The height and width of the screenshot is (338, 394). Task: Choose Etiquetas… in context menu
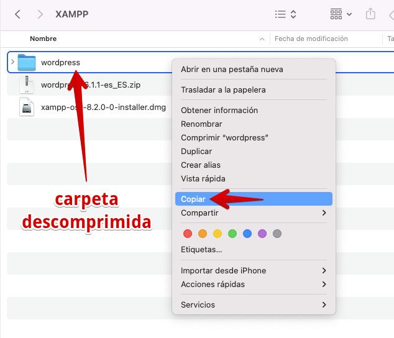(x=254, y=250)
